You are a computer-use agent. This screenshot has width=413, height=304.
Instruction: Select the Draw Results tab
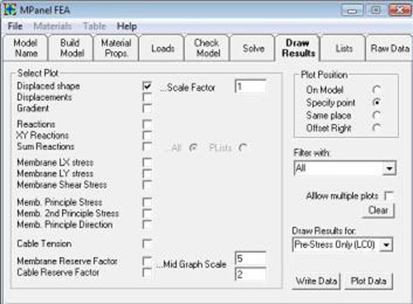click(x=298, y=48)
